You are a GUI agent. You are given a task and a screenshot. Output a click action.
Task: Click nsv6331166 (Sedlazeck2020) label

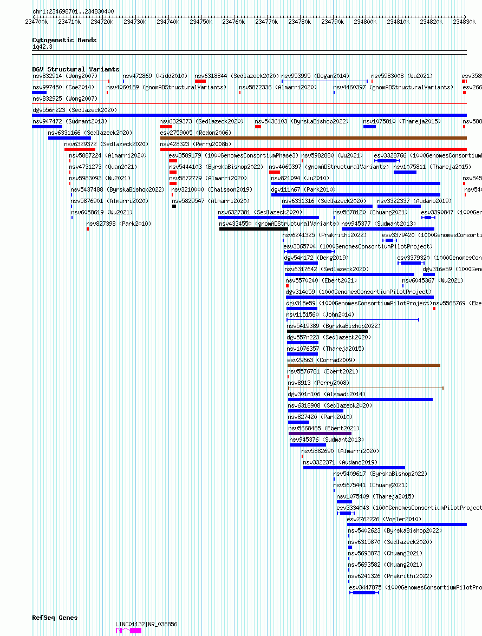pos(90,133)
